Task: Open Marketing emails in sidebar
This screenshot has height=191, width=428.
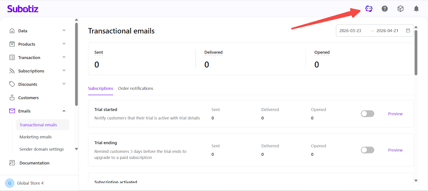Action: point(36,137)
